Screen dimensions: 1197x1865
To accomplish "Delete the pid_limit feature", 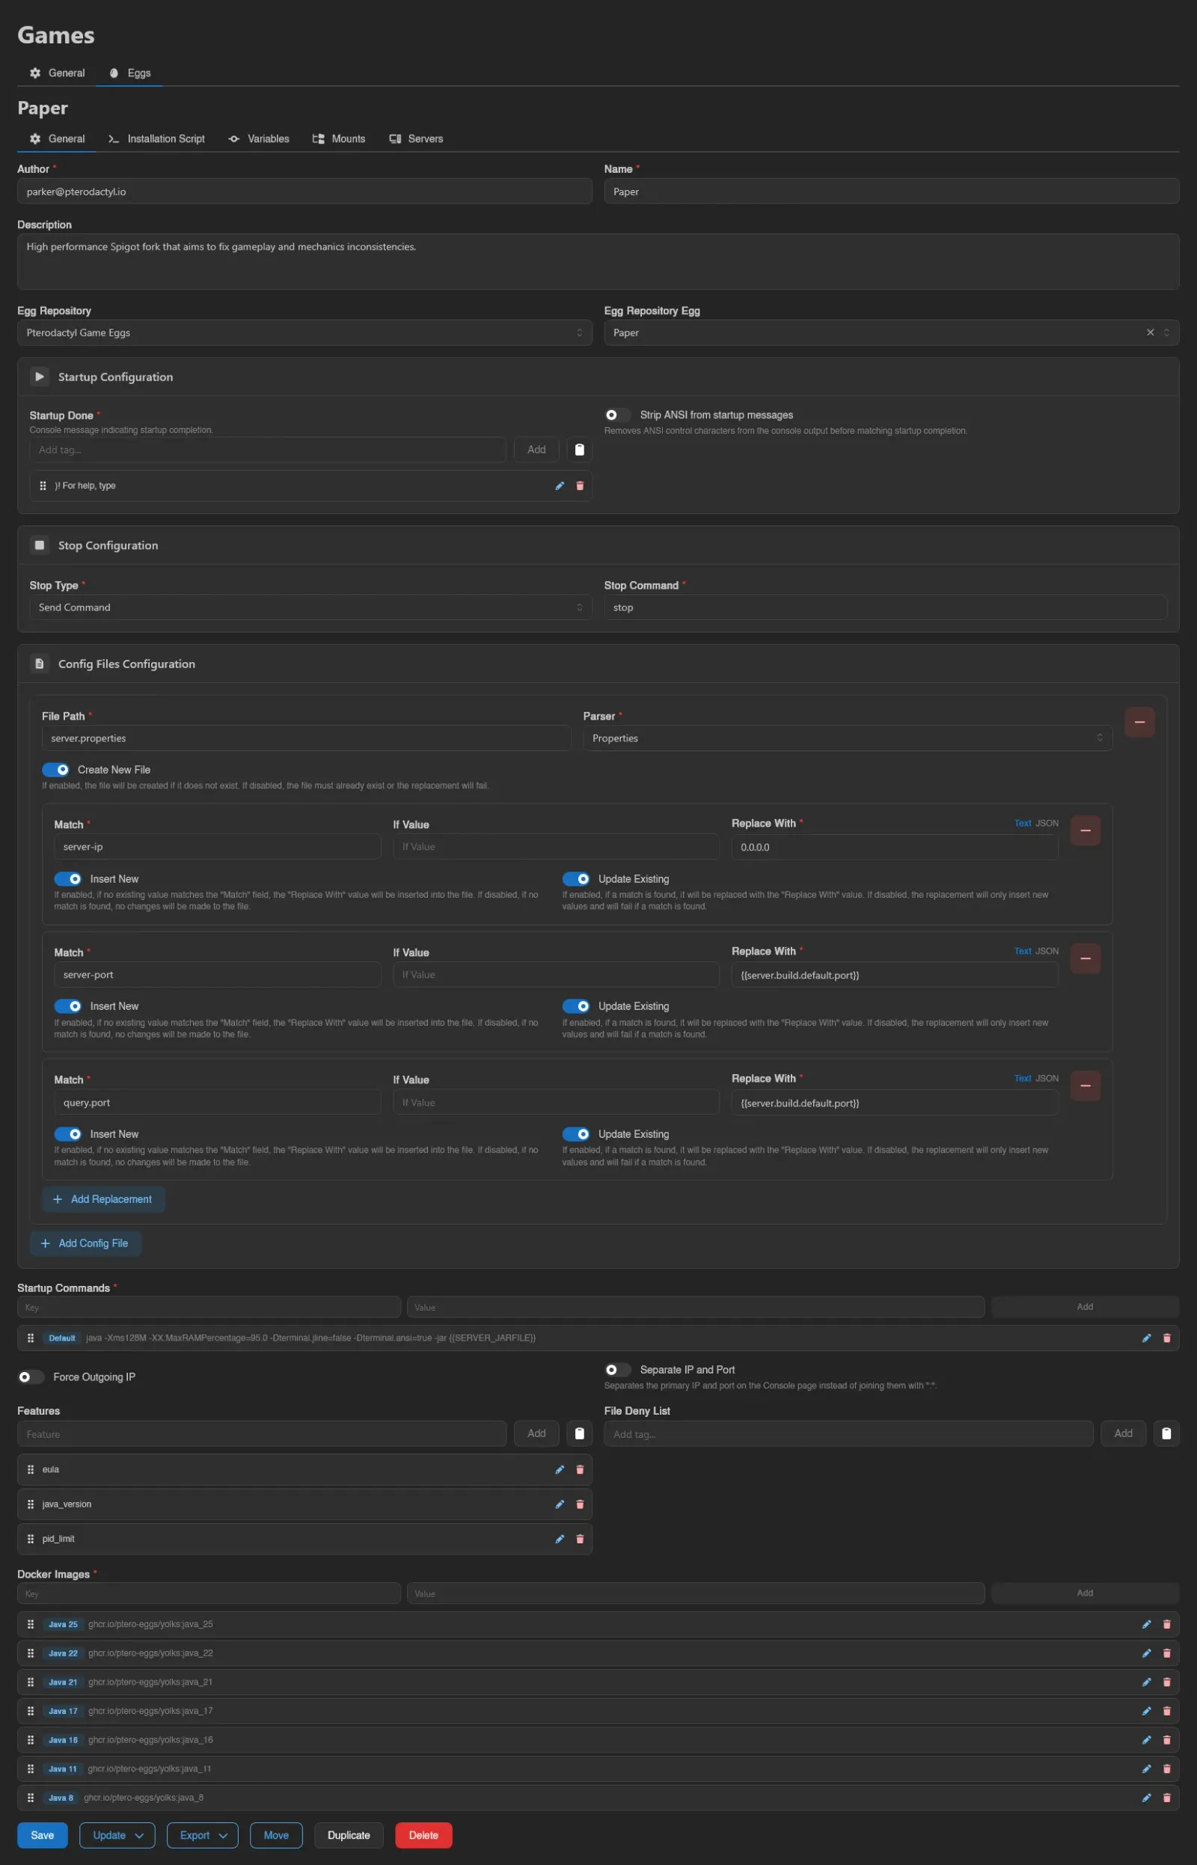I will (x=579, y=1539).
